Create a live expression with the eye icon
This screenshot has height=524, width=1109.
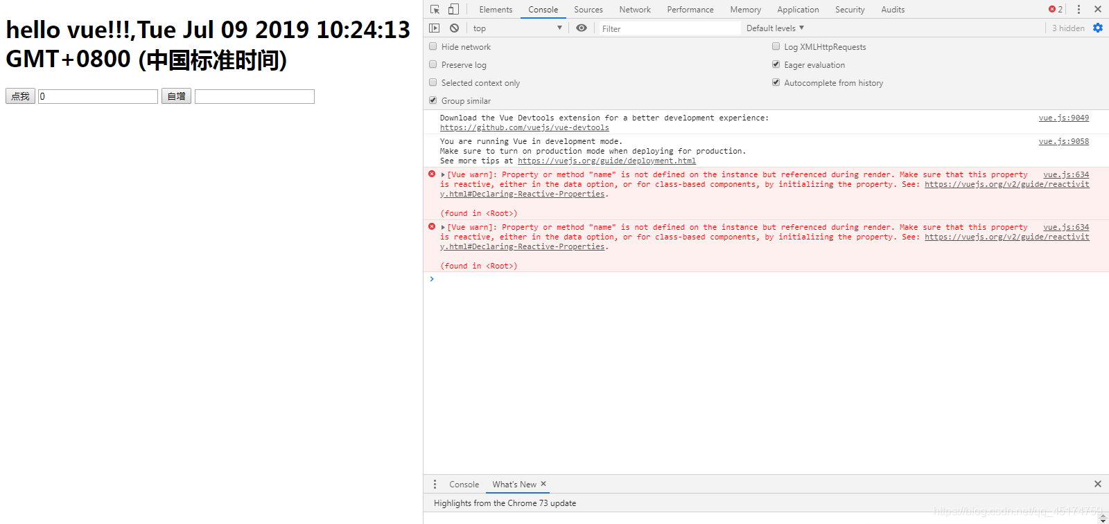tap(582, 28)
